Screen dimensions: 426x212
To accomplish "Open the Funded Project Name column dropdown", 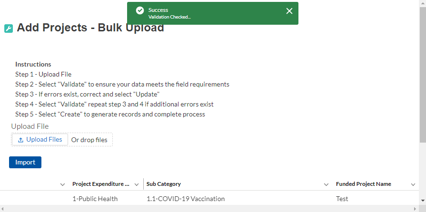I will pyautogui.click(x=413, y=184).
